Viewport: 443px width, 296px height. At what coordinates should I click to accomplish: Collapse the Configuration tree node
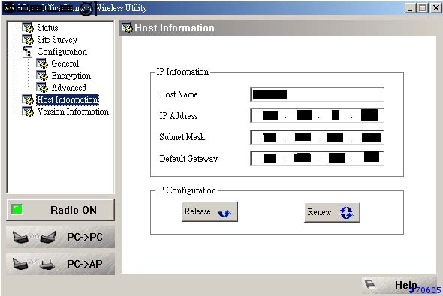[14, 52]
